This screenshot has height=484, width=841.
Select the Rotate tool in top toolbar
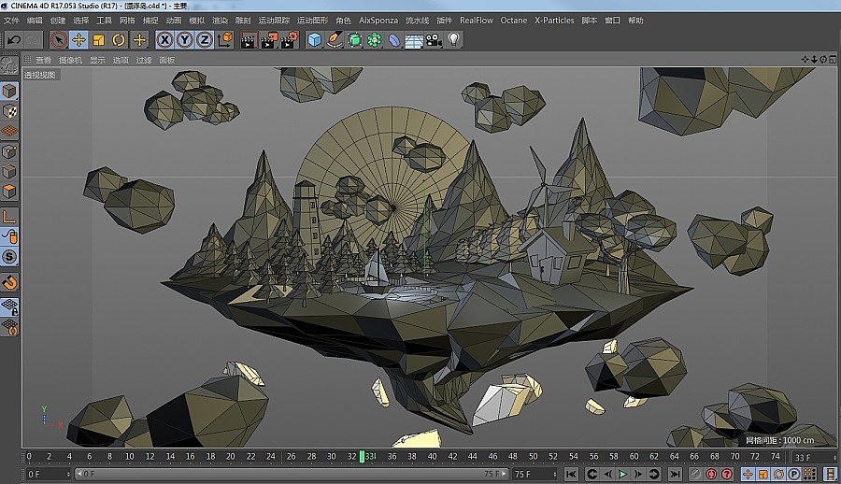pos(119,39)
